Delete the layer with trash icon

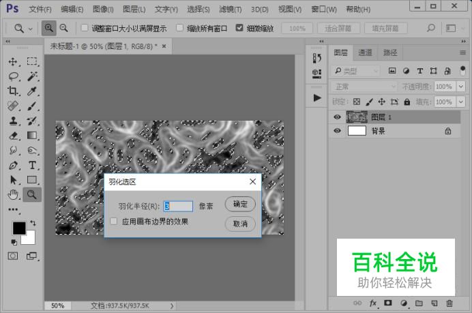click(449, 303)
